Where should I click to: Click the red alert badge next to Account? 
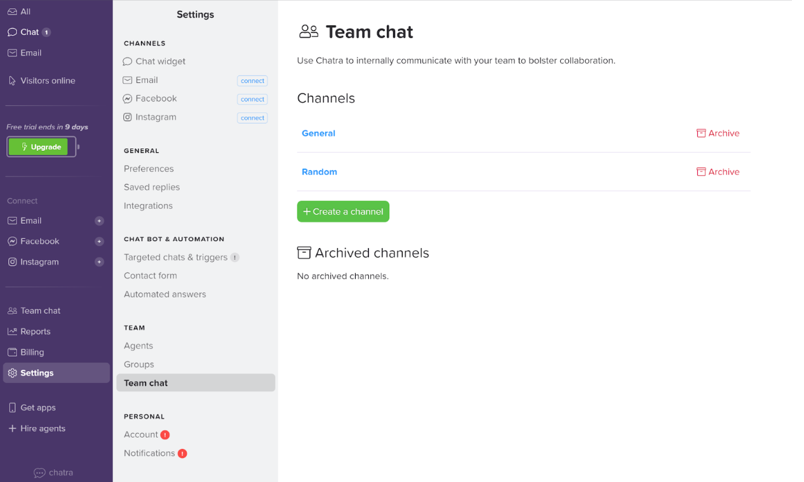point(165,435)
